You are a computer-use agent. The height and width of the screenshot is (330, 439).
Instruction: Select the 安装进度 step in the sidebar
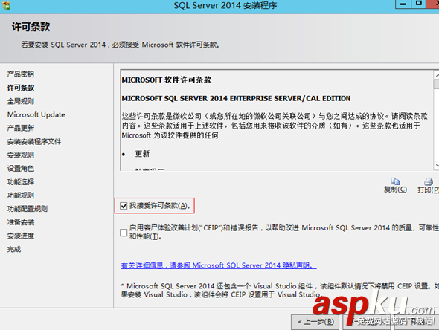[x=20, y=236]
